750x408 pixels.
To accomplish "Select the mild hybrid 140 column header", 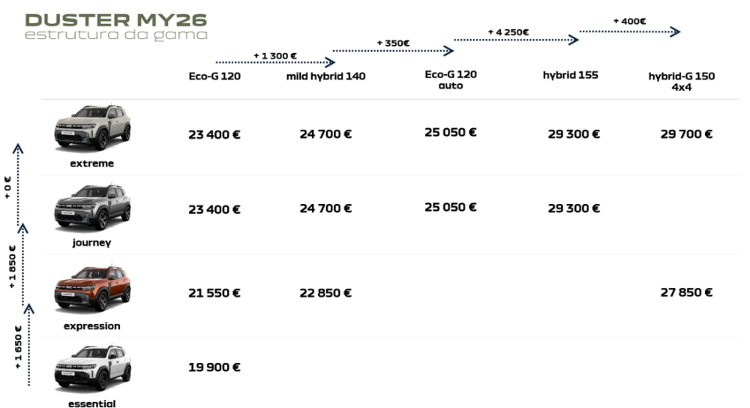I will click(x=325, y=76).
